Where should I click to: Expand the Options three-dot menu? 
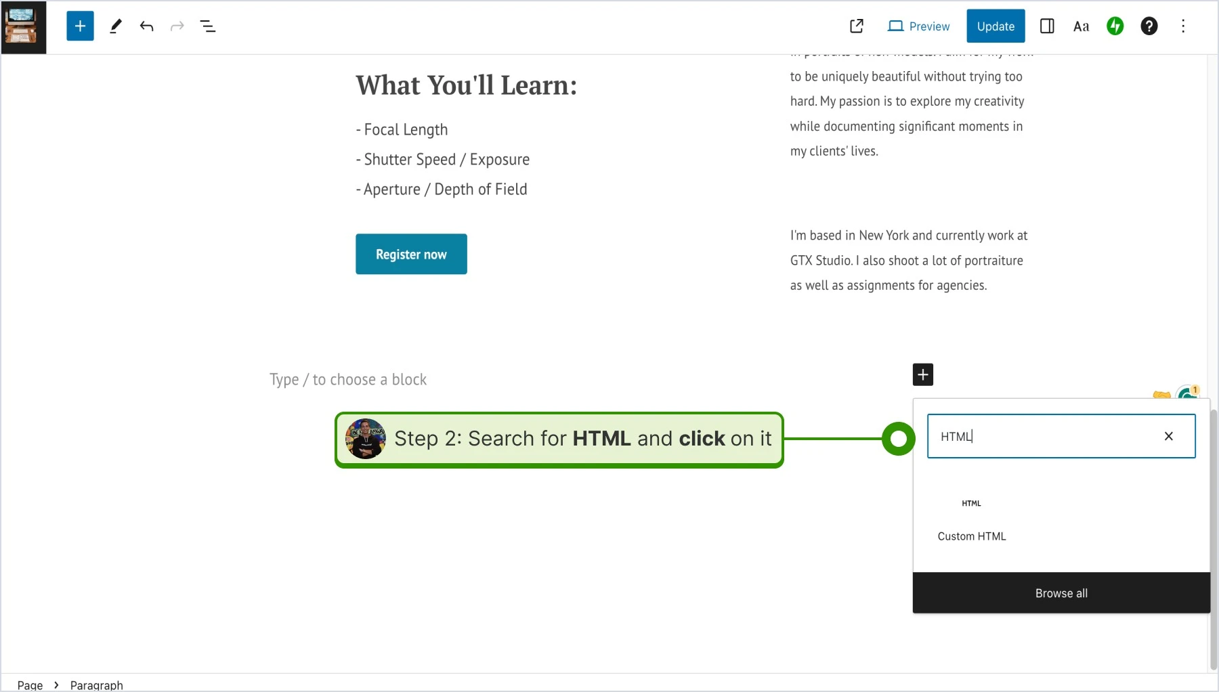tap(1183, 26)
